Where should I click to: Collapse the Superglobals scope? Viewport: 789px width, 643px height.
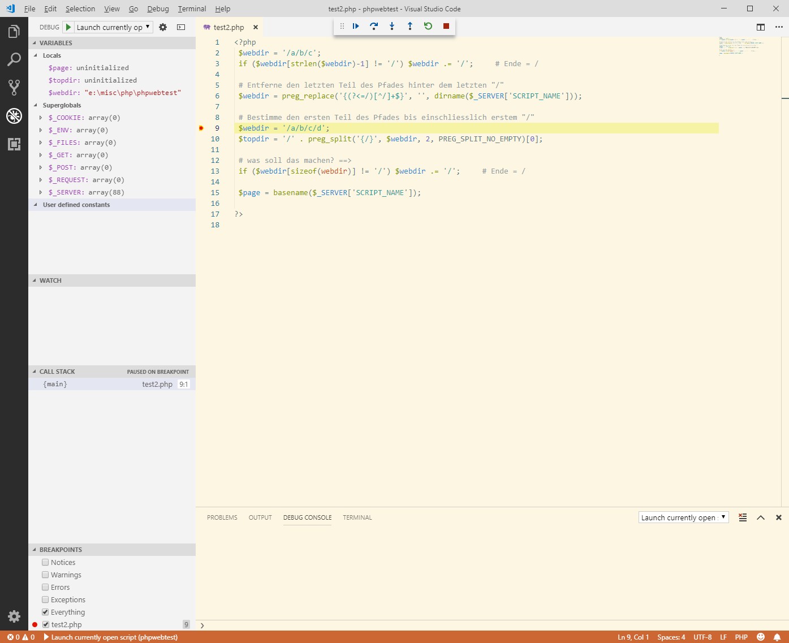click(x=36, y=105)
